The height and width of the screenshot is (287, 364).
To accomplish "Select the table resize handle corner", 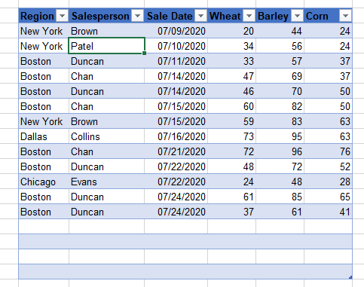I will pyautogui.click(x=350, y=277).
